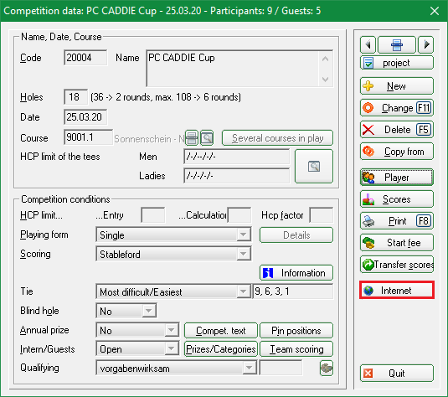Go to the previous competition with the left arrow

point(368,44)
